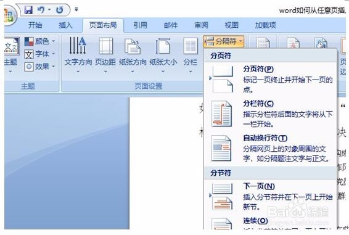The width and height of the screenshot is (349, 235).
Task: Expand the arrow under 纸张方向
Action: tap(133, 72)
